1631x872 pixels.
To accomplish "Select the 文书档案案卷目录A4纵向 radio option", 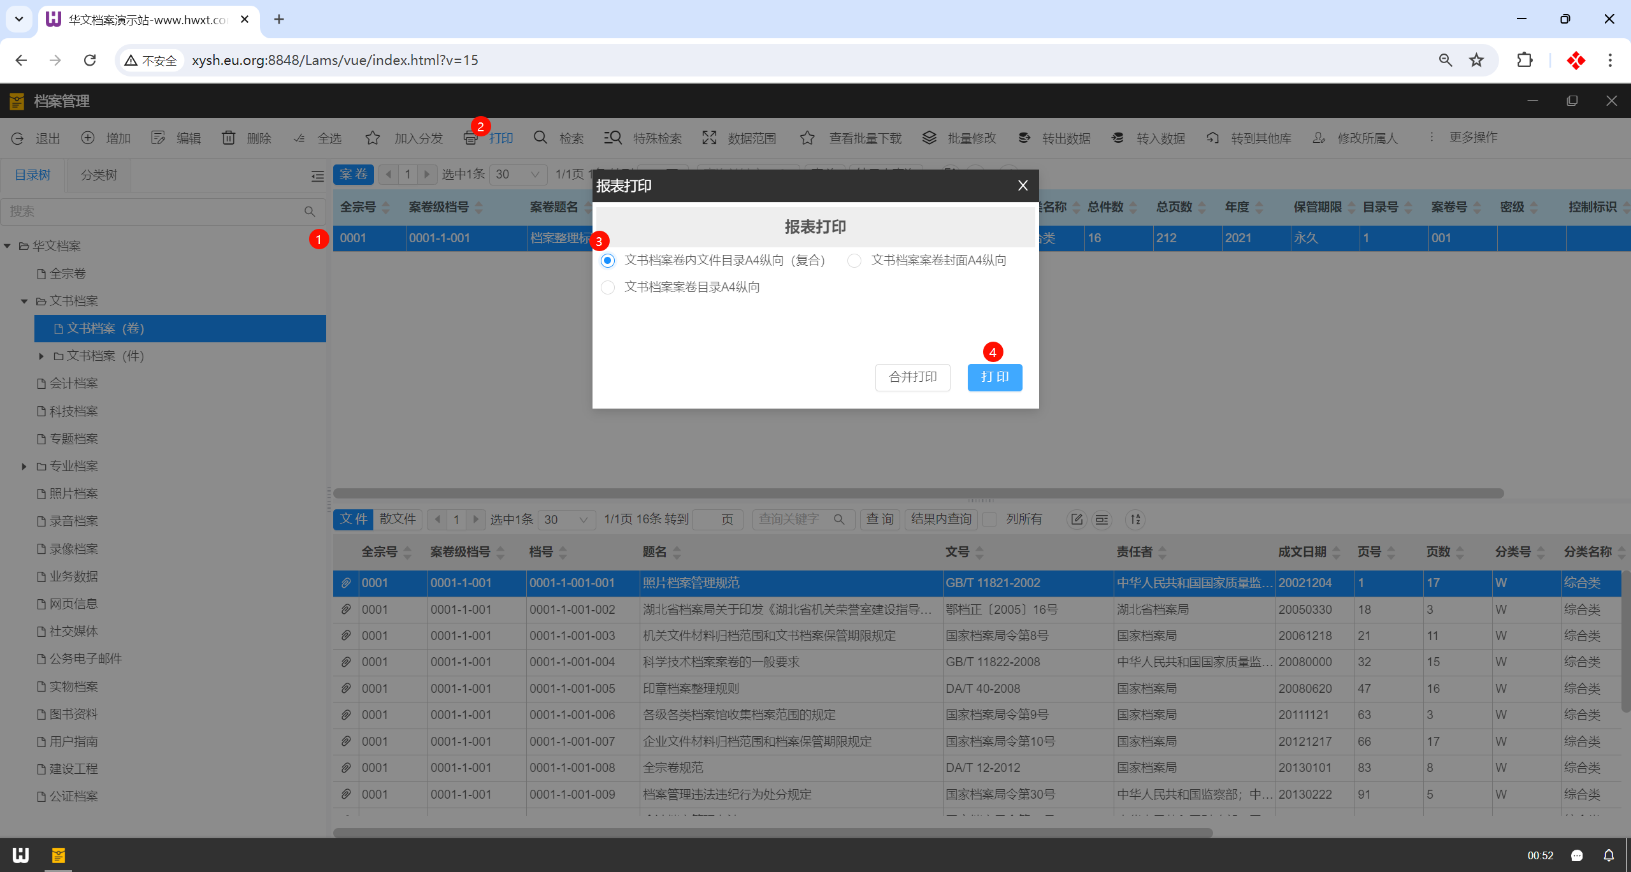I will click(608, 287).
